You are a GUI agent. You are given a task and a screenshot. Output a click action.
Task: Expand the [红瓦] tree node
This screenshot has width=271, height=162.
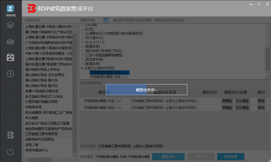[x=82, y=29]
